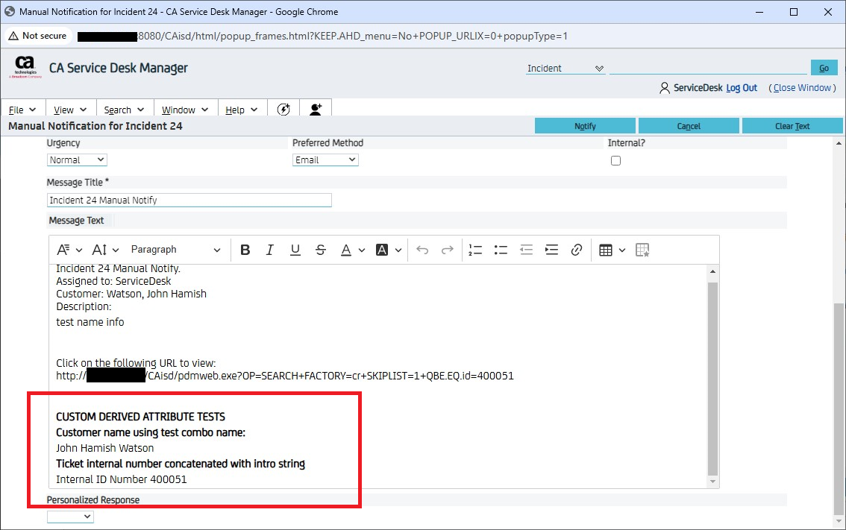Viewport: 846px width, 530px height.
Task: Click the text 'Assigned to: ServiceDesk'
Action: click(113, 281)
